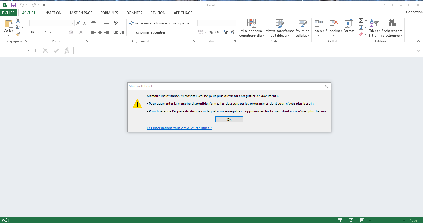Screen dimensions: 423x223
Task: Click the Connexion sign-in link
Action: coord(414,12)
